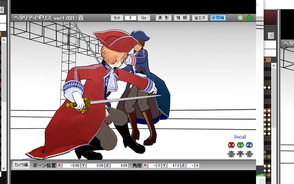Click the left panel scrollbar down arrow
Viewport: 294px width, 184px height.
(x=3, y=168)
